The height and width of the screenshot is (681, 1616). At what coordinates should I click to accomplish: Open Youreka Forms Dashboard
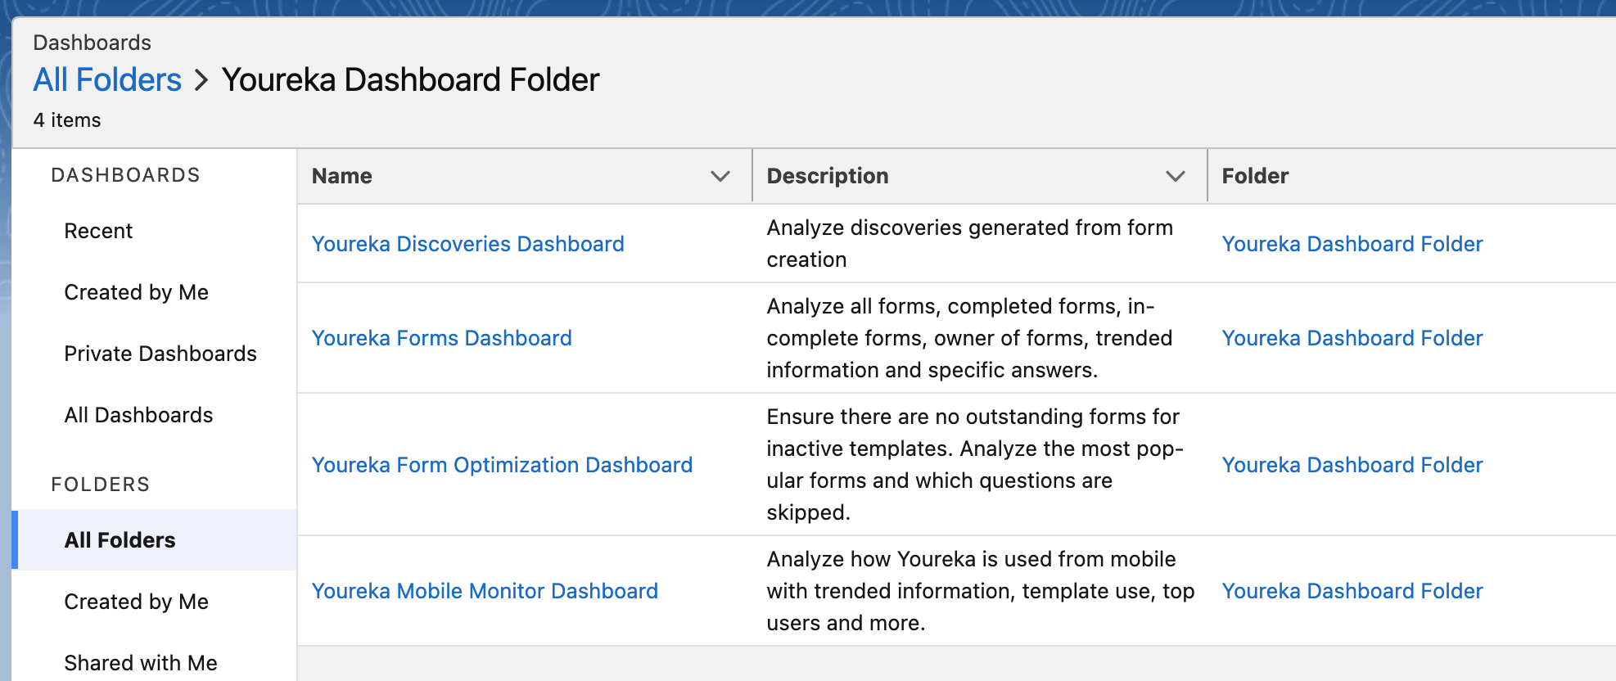tap(442, 338)
